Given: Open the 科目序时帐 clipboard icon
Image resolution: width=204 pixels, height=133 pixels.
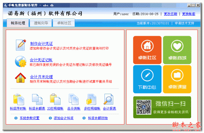Looking at the screenshot, I should (x=18, y=99).
